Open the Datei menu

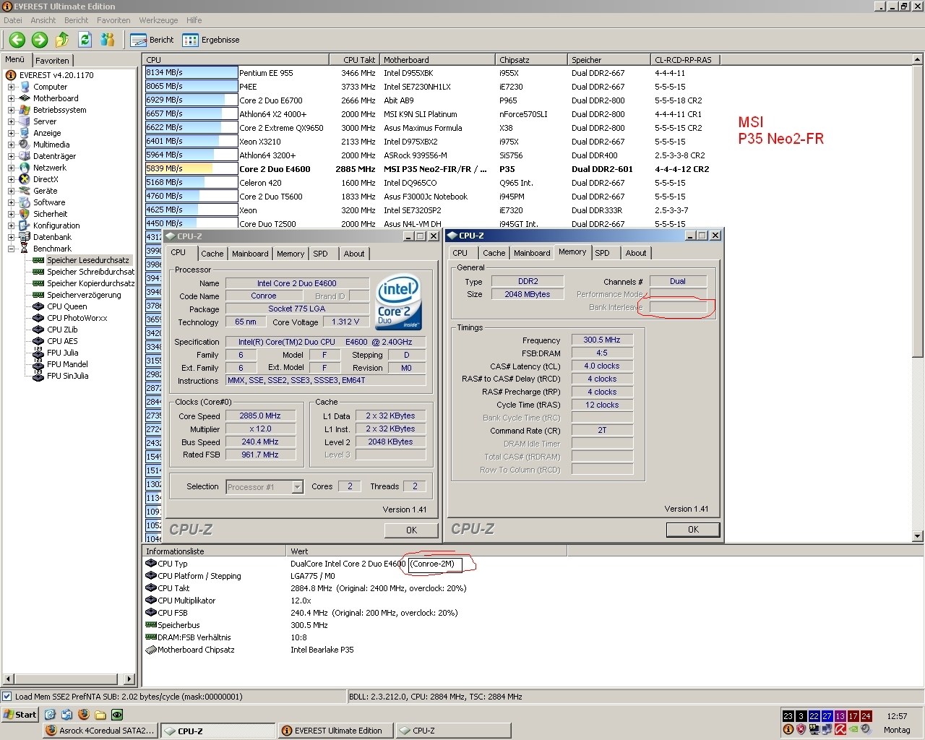12,20
